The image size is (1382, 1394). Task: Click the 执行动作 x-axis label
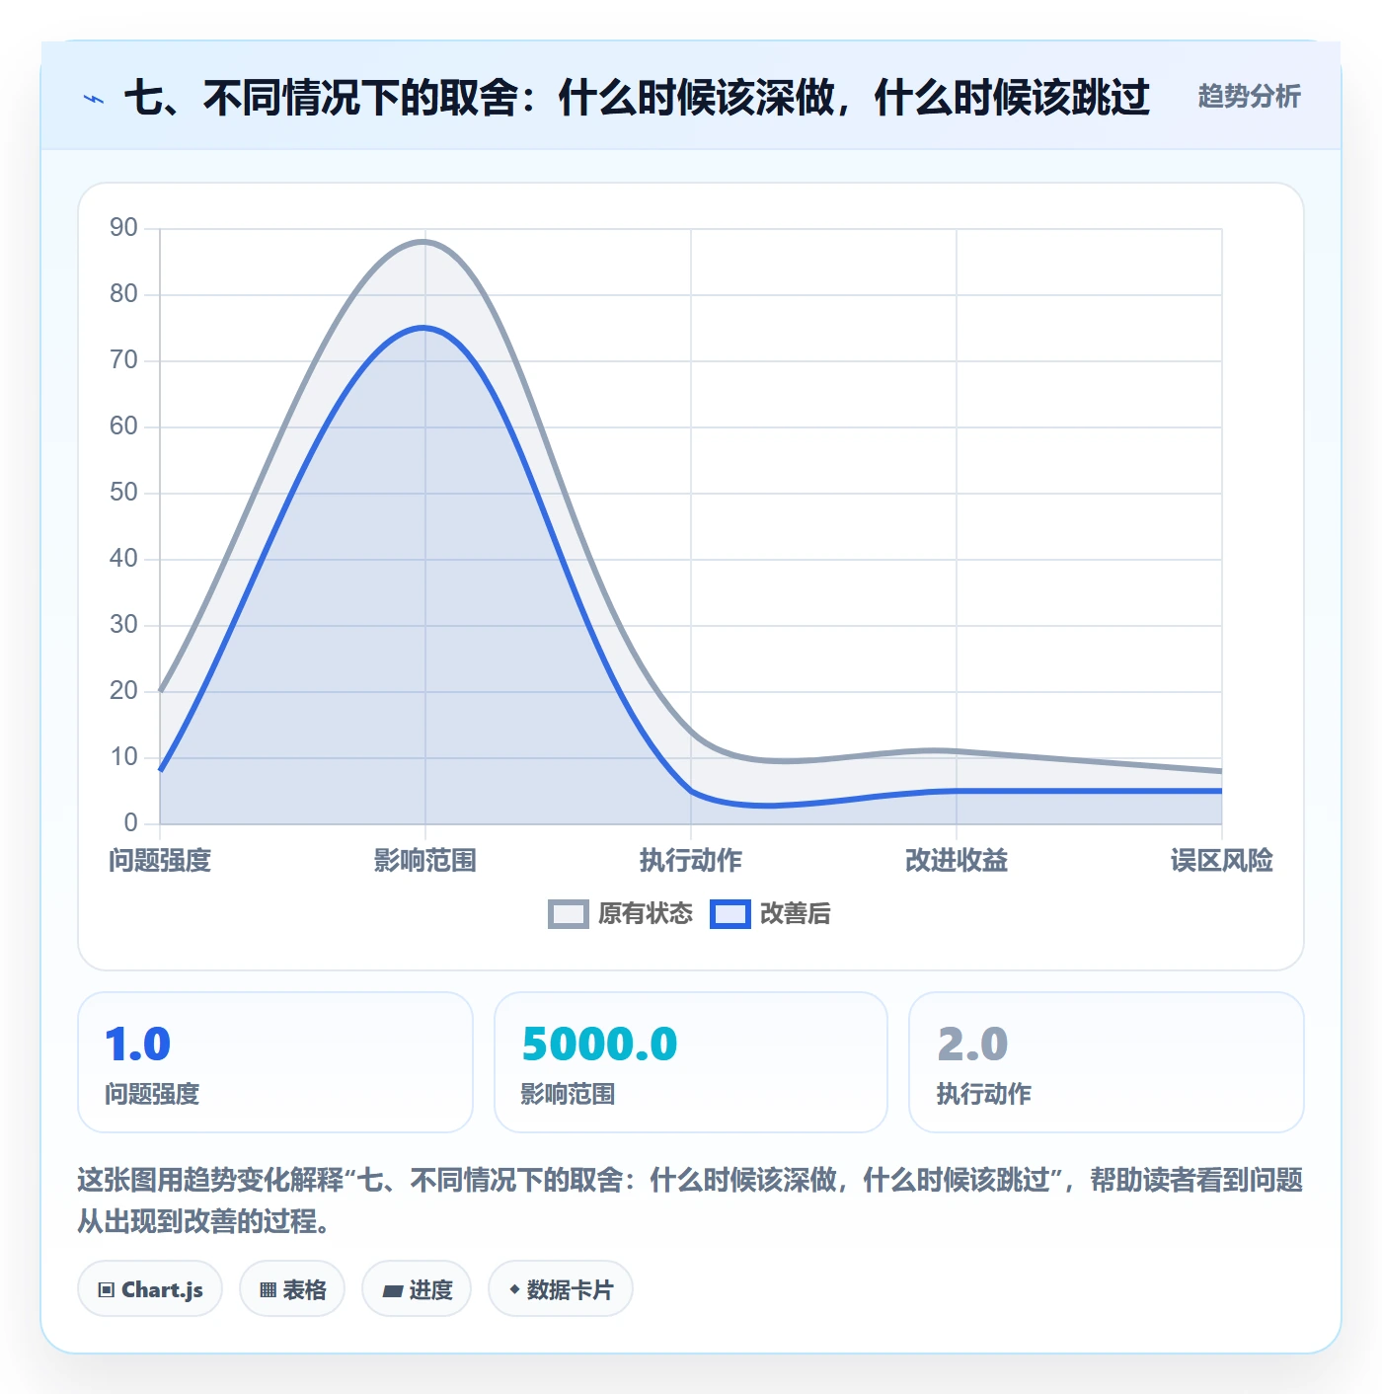[691, 861]
